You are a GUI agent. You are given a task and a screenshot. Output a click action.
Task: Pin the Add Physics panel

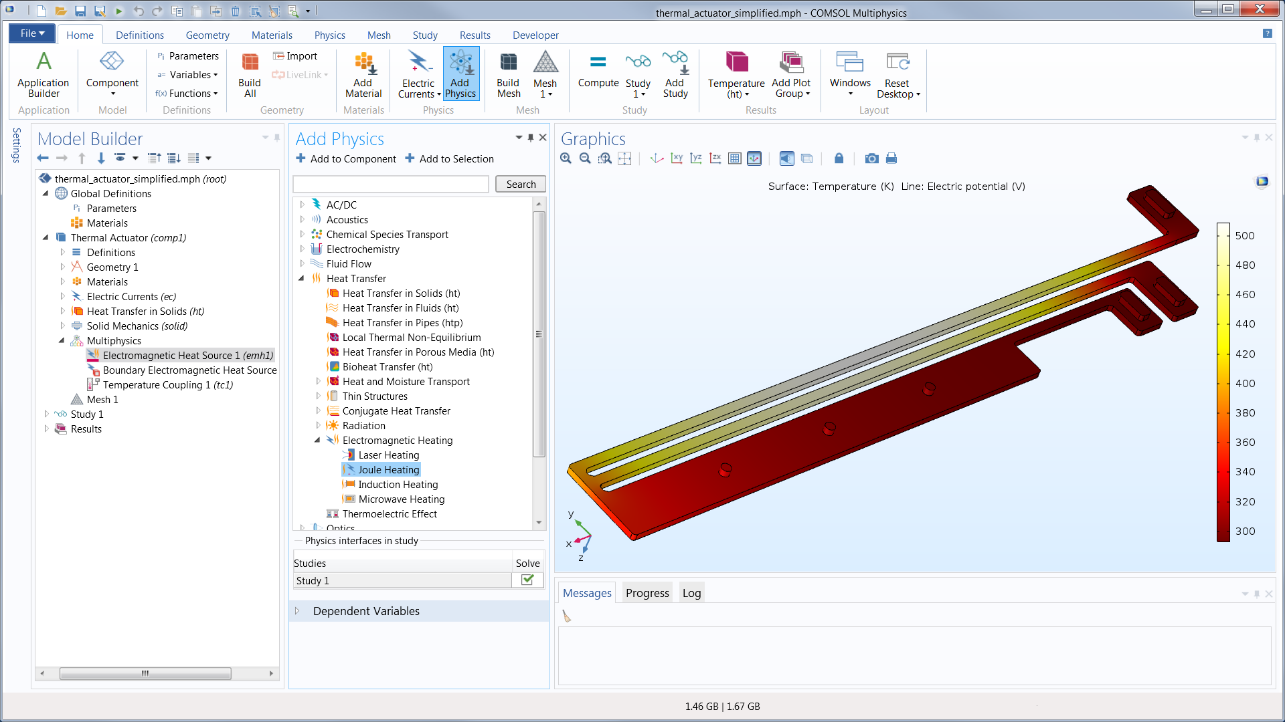[530, 137]
